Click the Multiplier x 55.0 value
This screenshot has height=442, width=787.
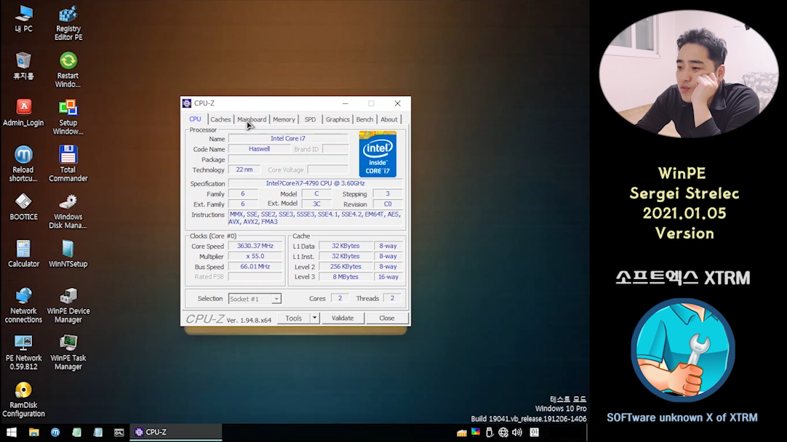point(255,256)
